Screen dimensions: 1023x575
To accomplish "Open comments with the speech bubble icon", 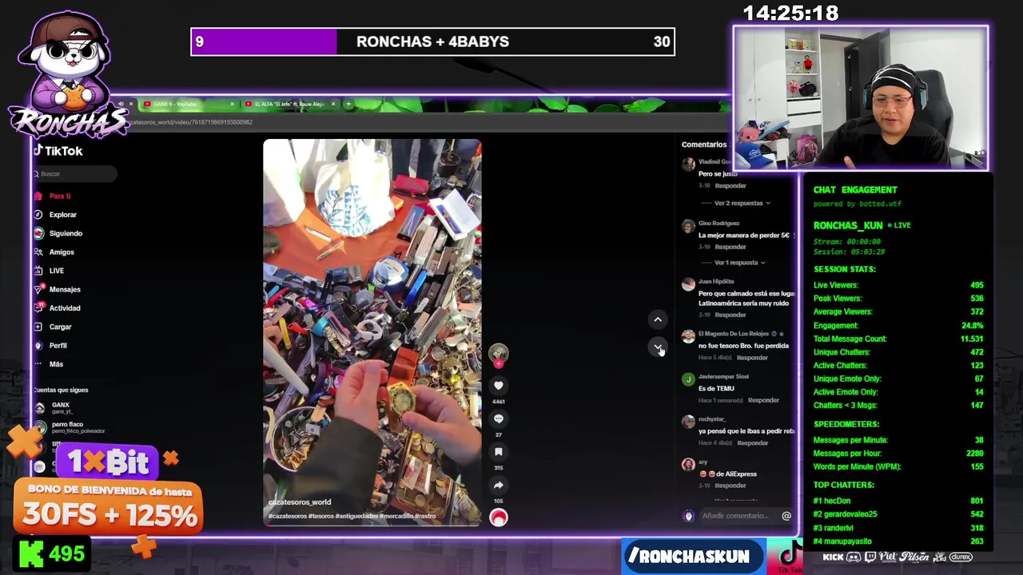I will pyautogui.click(x=498, y=419).
